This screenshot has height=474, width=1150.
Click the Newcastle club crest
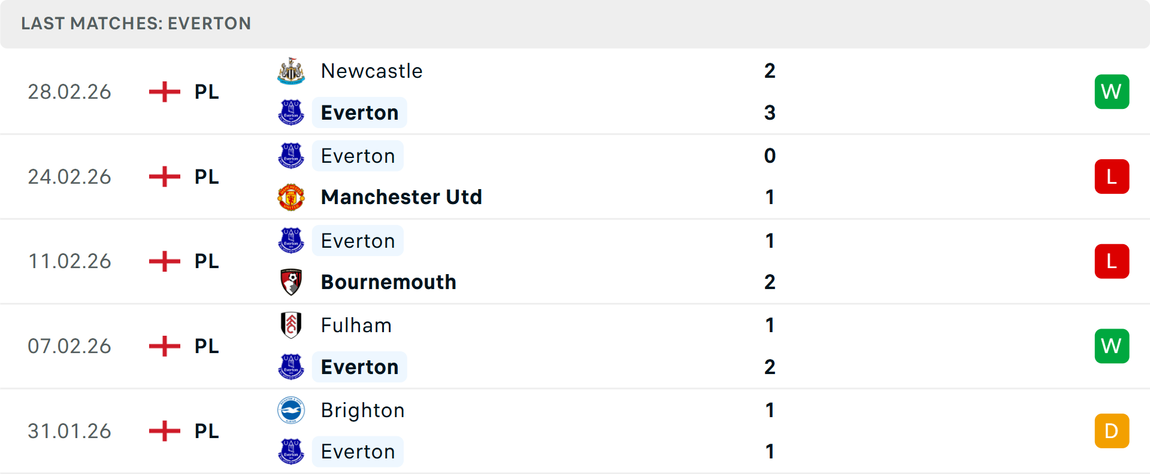291,70
